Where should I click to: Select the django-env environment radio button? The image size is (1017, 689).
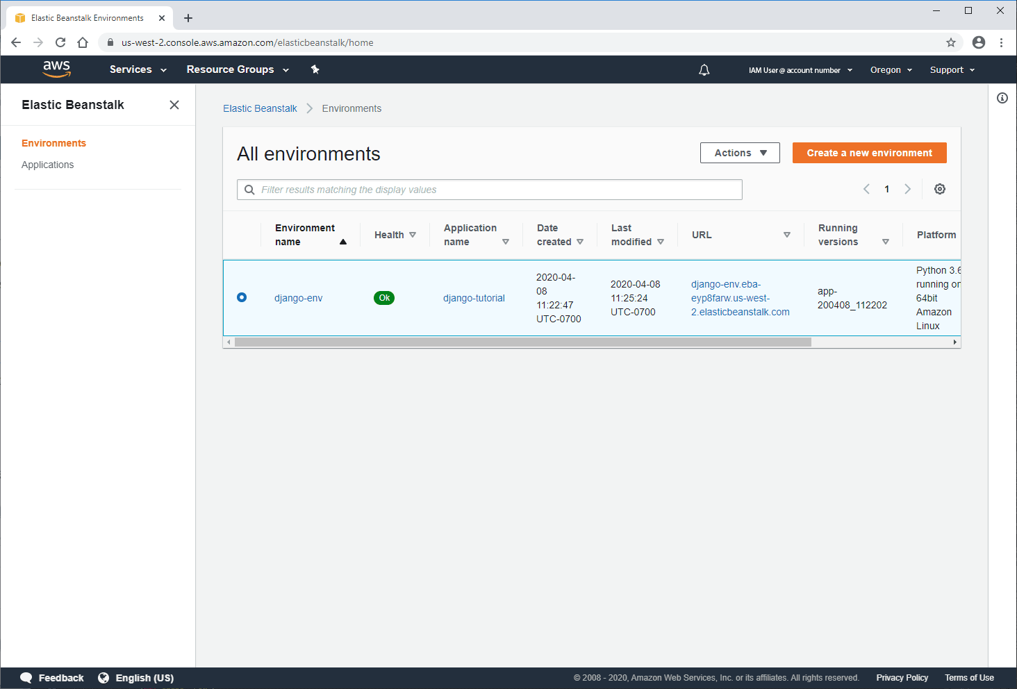click(241, 297)
